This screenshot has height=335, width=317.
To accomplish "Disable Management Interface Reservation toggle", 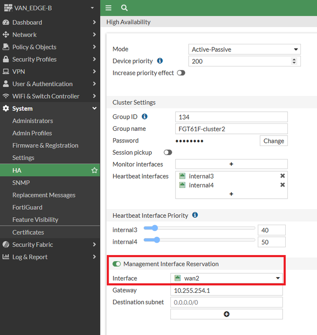I will pyautogui.click(x=117, y=264).
